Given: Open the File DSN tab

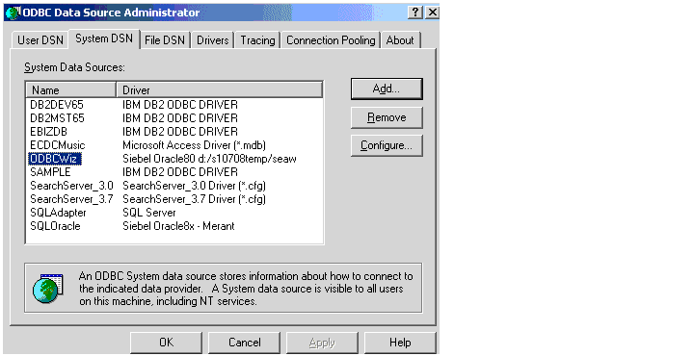Looking at the screenshot, I should pyautogui.click(x=165, y=40).
